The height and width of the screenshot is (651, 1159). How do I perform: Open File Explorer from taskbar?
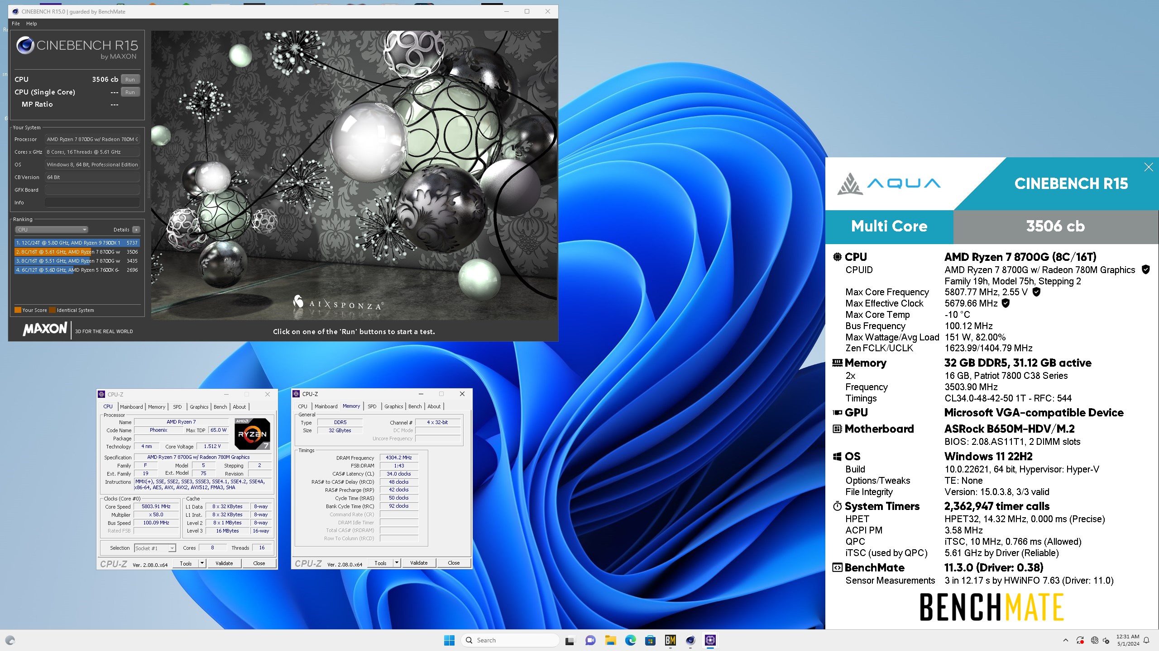coord(610,640)
